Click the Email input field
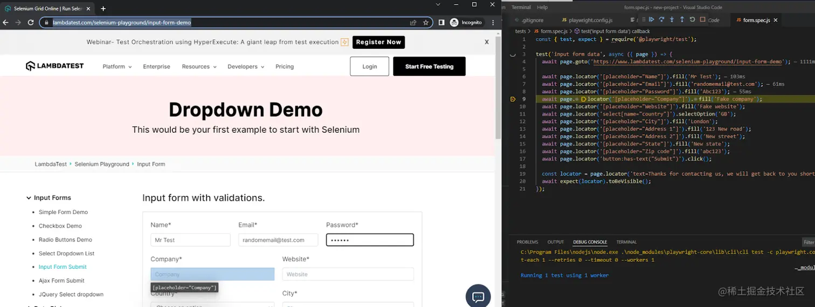The height and width of the screenshot is (307, 815). click(278, 240)
